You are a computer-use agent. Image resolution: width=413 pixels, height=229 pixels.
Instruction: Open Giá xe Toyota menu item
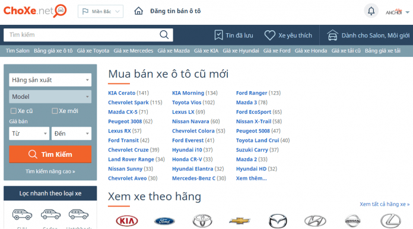[93, 51]
